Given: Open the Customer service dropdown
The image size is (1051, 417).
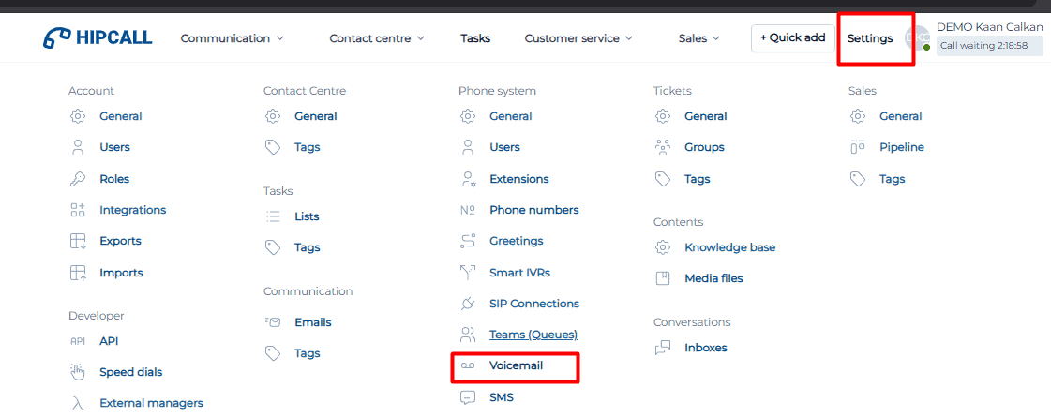Looking at the screenshot, I should point(578,38).
